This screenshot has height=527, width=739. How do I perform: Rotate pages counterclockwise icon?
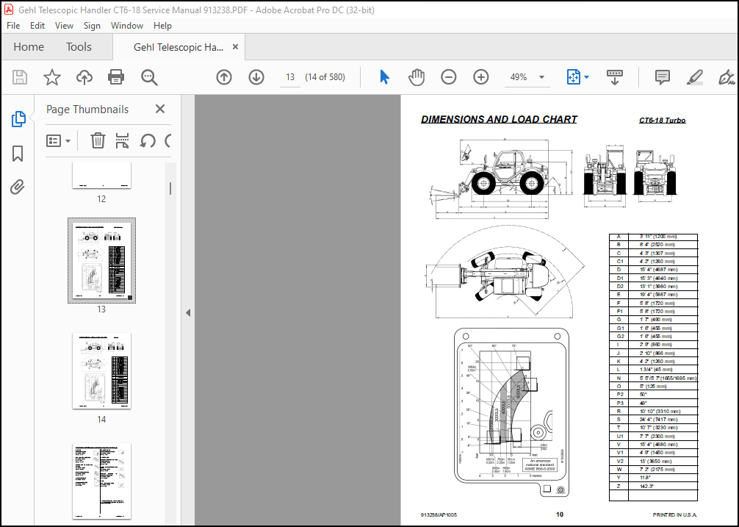(148, 140)
